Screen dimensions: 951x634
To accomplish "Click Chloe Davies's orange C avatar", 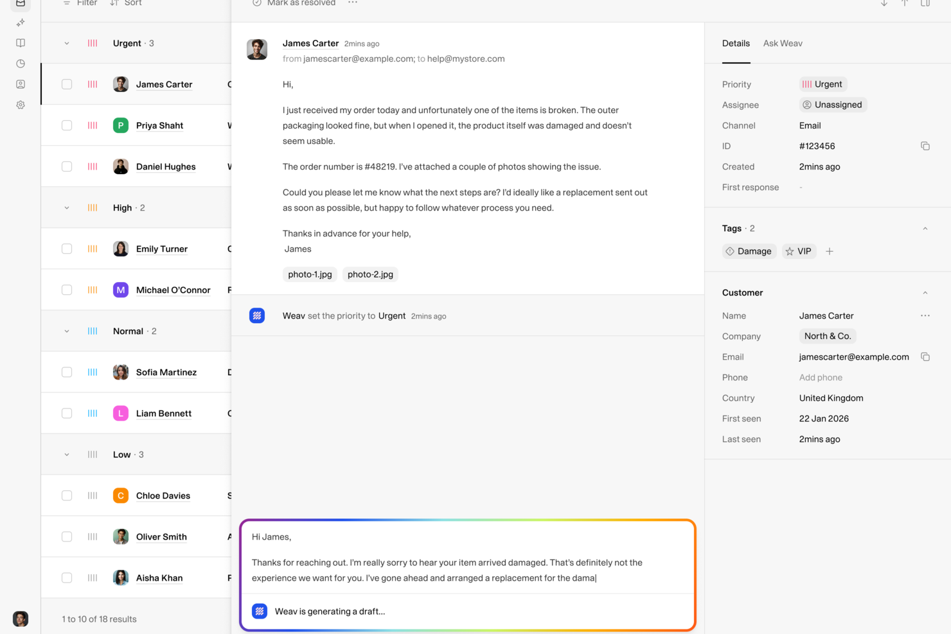I will [121, 495].
